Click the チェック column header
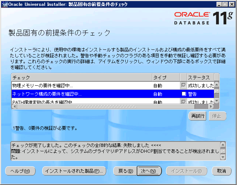The height and width of the screenshot is (185, 237). [x=82, y=77]
